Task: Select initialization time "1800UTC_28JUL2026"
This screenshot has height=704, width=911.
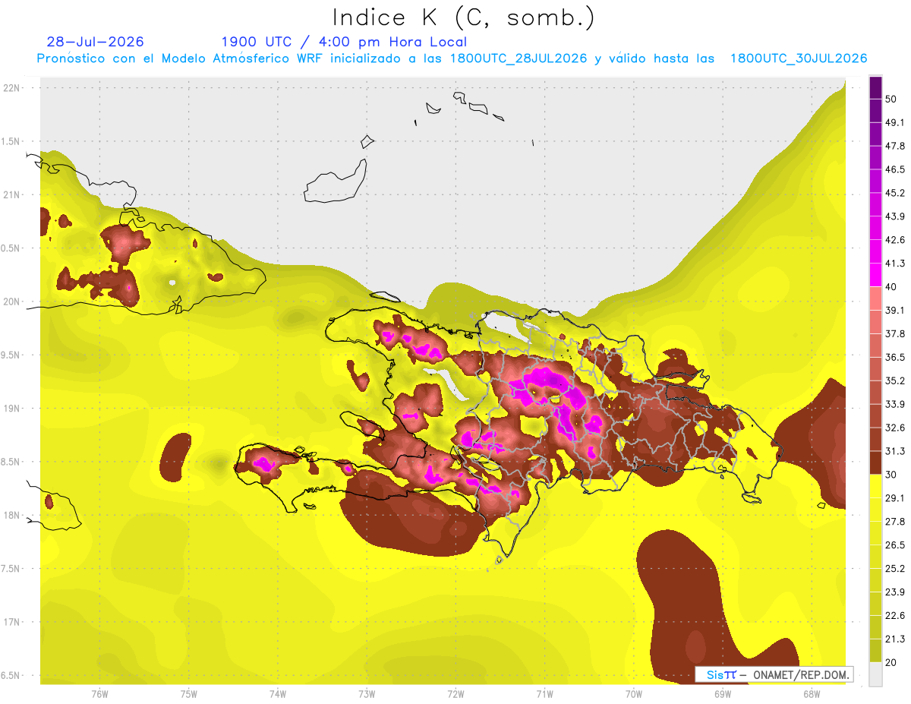Action: click(x=519, y=59)
